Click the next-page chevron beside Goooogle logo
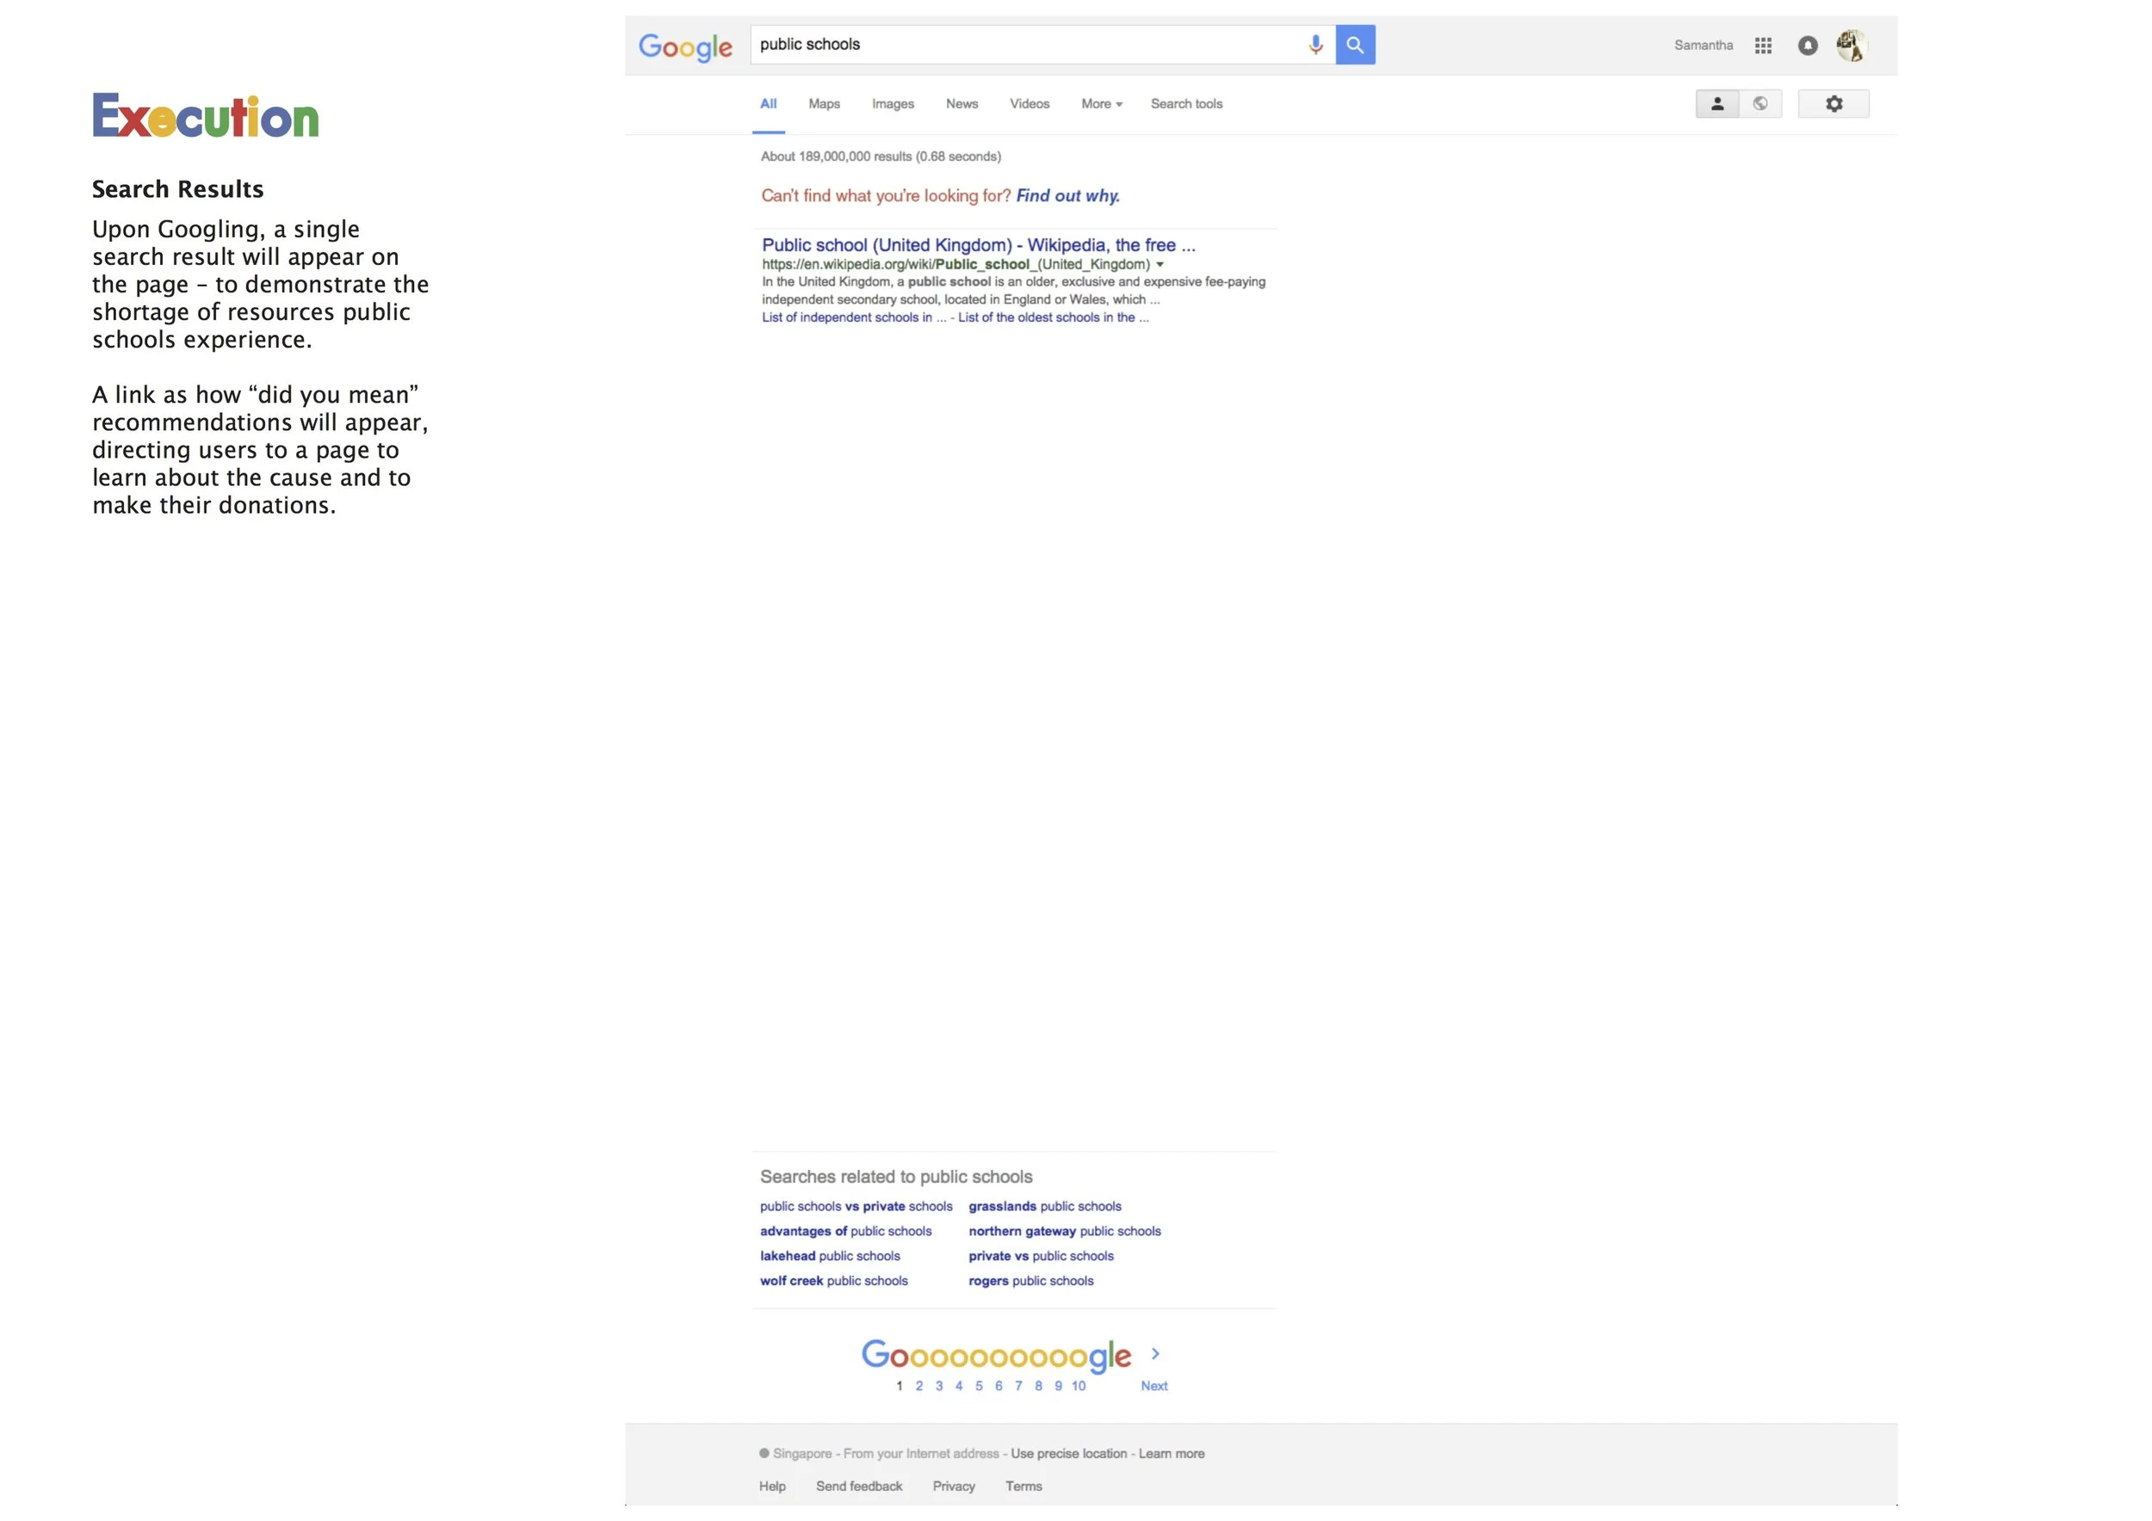The image size is (2152, 1521). pyautogui.click(x=1154, y=1353)
